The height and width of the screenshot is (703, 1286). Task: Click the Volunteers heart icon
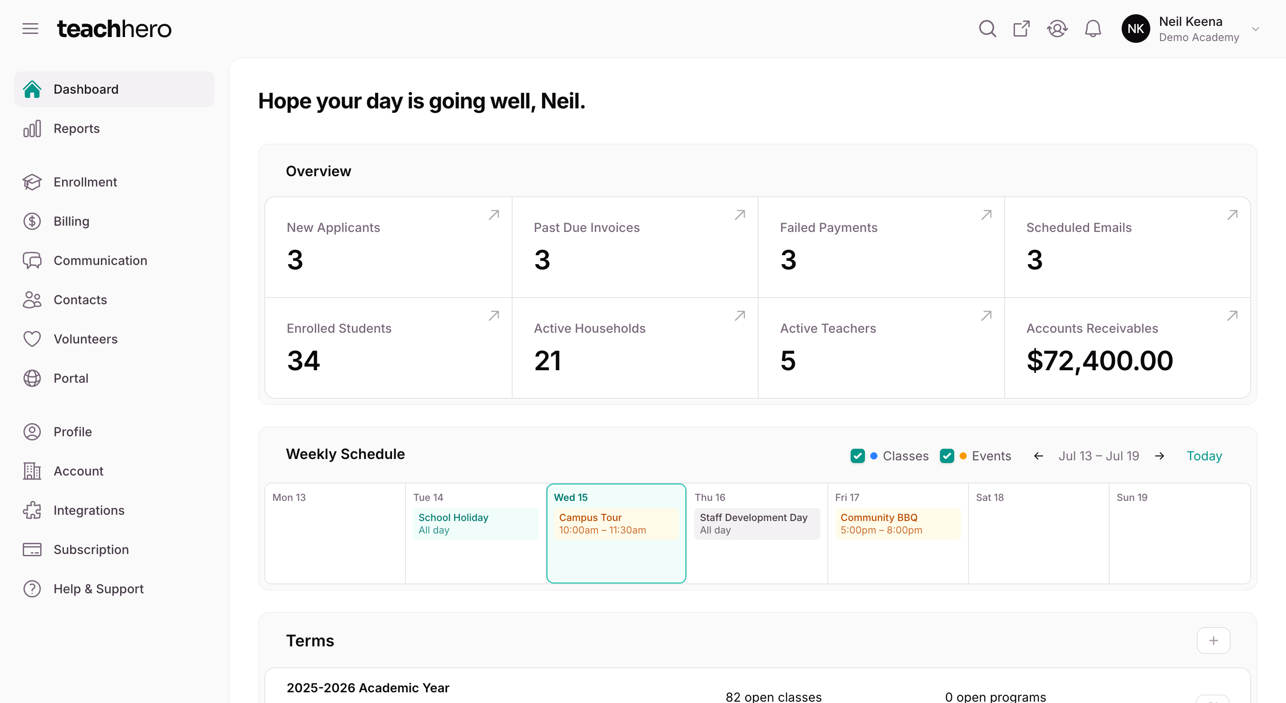[x=32, y=339]
